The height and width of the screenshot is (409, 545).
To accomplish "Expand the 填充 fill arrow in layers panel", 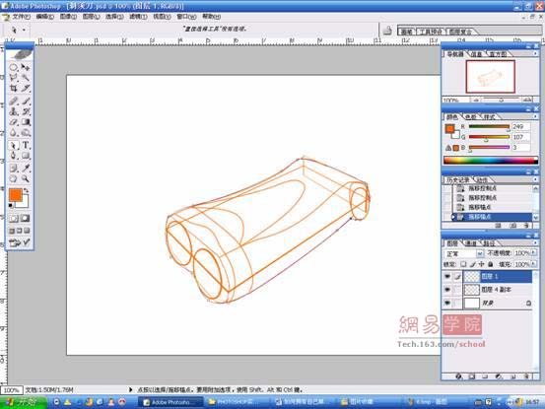I will [534, 264].
